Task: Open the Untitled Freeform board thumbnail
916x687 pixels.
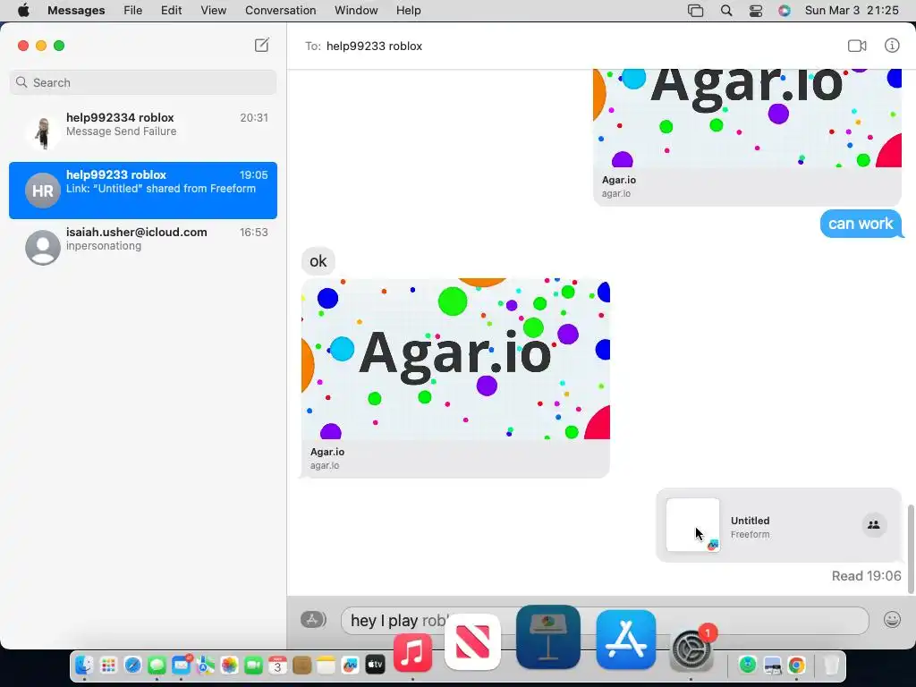Action: 693,524
